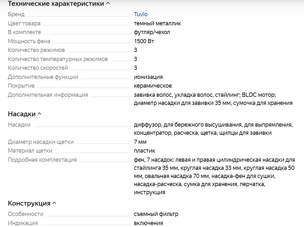Select the футляр/чехол value text

152,32
